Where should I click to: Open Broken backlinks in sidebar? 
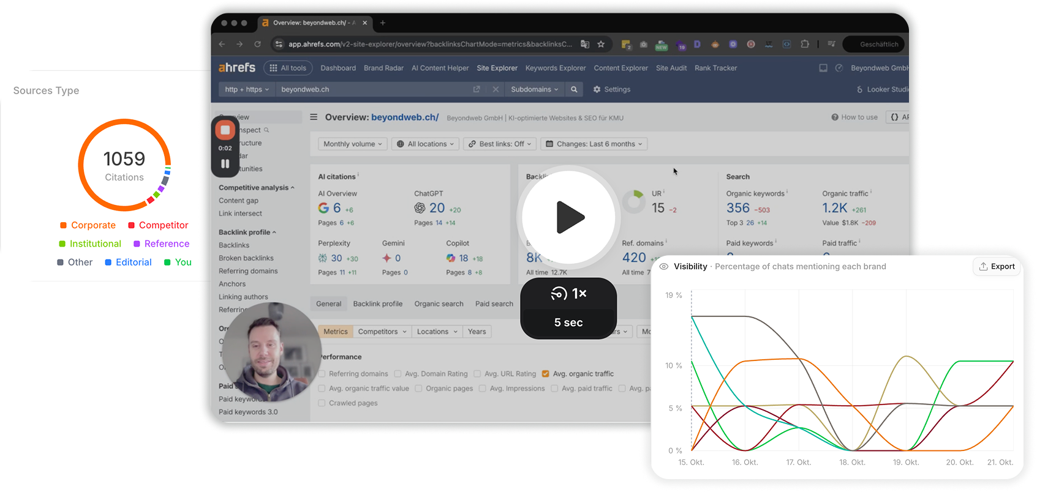point(246,258)
